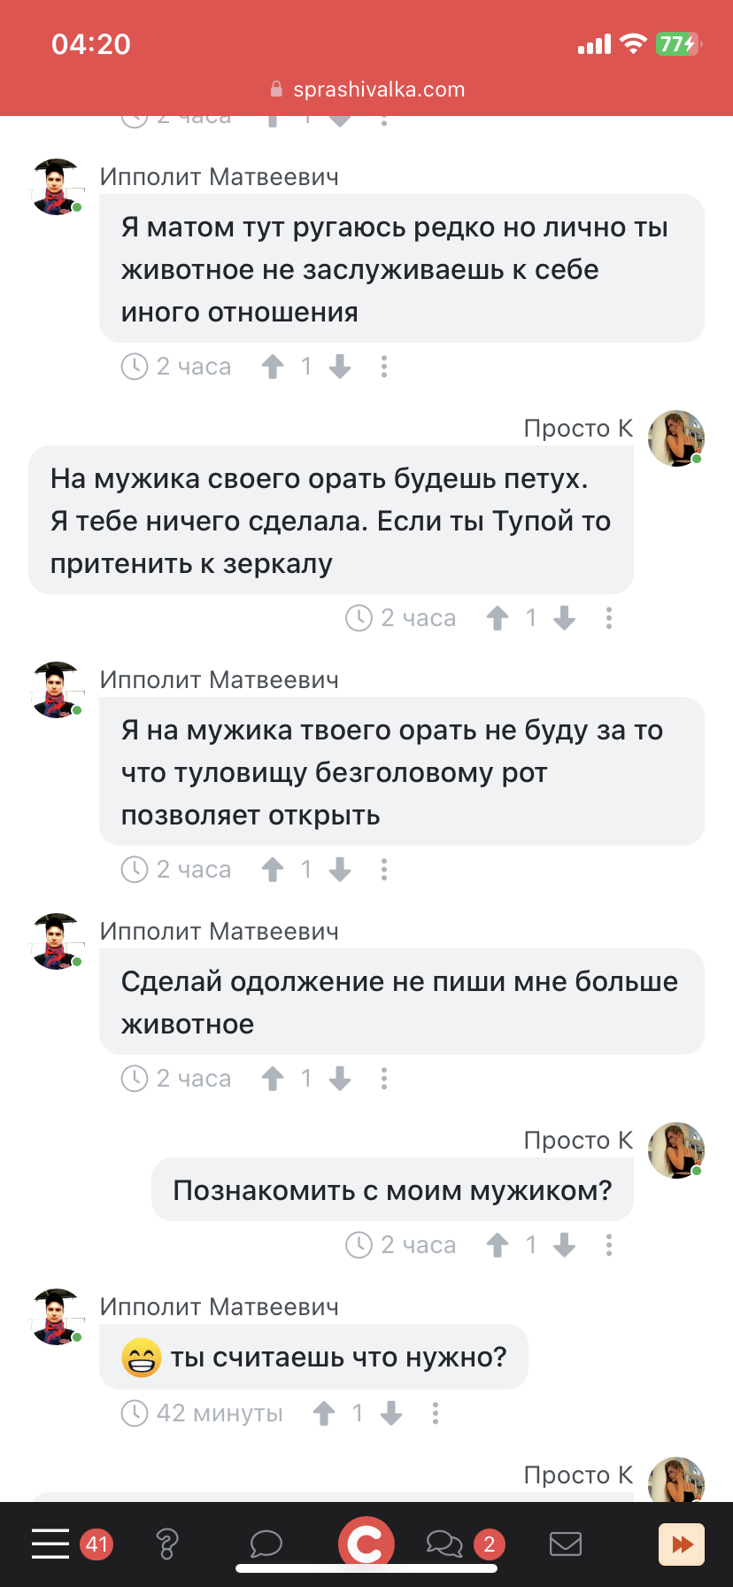
Task: Open options menu for 'Я матом тут ругаюсь' comment
Action: point(384,367)
